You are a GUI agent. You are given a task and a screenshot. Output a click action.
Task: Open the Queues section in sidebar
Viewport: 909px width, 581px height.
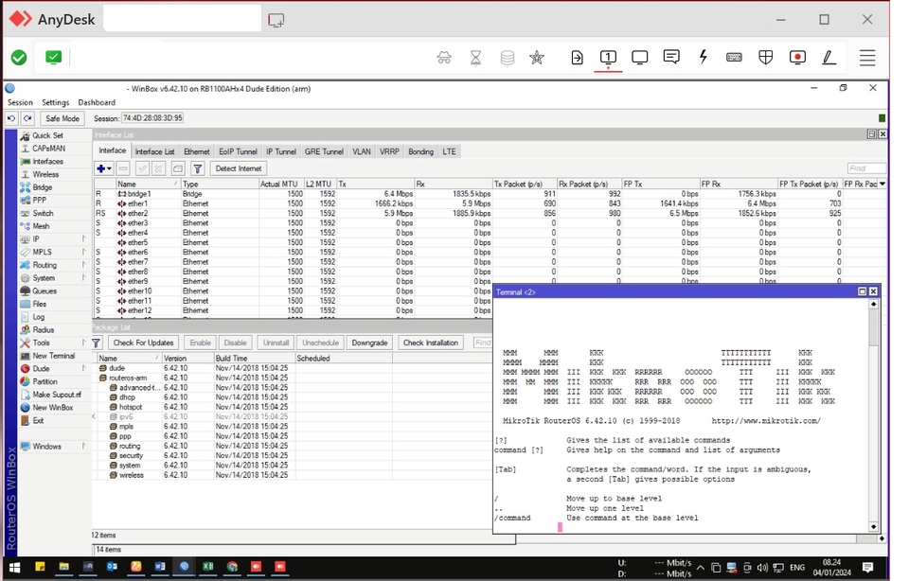click(x=45, y=290)
